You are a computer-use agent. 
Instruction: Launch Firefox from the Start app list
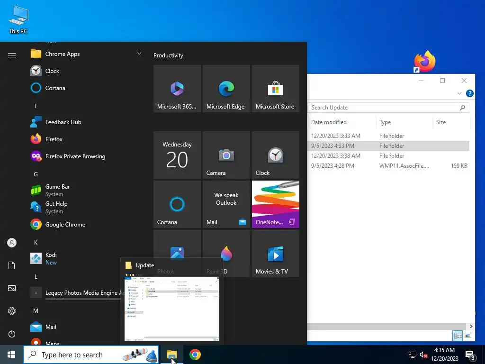[x=46, y=139]
